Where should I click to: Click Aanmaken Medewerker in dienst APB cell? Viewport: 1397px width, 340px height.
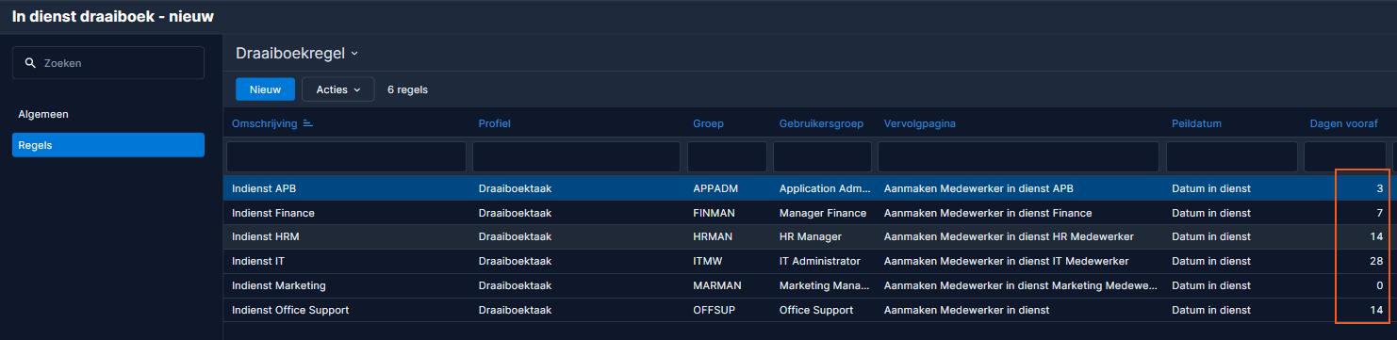point(978,188)
